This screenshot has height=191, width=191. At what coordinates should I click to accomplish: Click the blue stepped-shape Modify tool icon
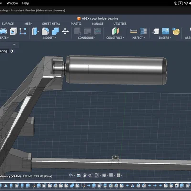point(55,31)
